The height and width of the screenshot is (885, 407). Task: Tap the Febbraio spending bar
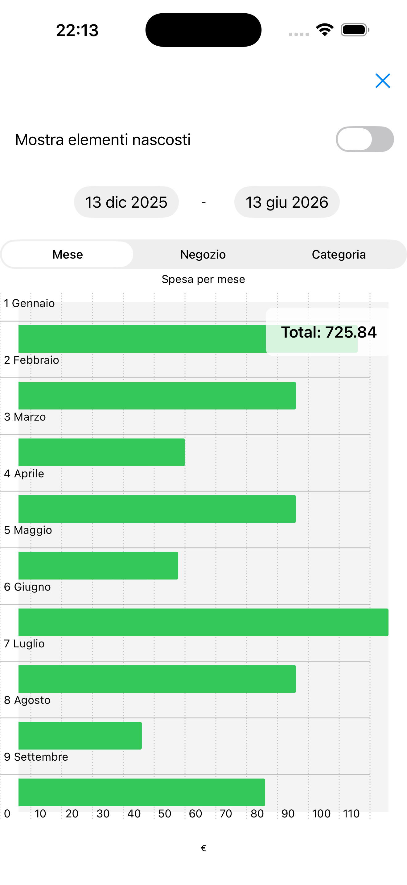[157, 395]
